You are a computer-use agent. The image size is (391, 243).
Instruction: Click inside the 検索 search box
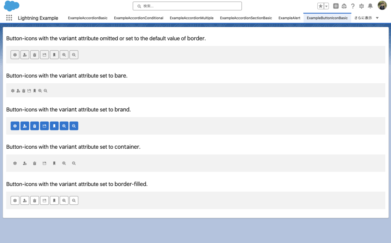187,6
